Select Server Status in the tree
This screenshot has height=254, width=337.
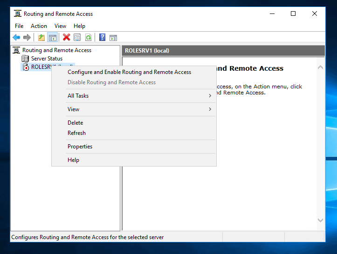47,59
